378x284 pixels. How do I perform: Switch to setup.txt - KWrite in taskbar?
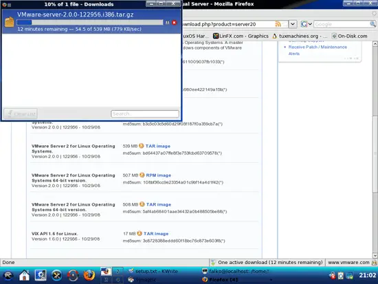153,271
